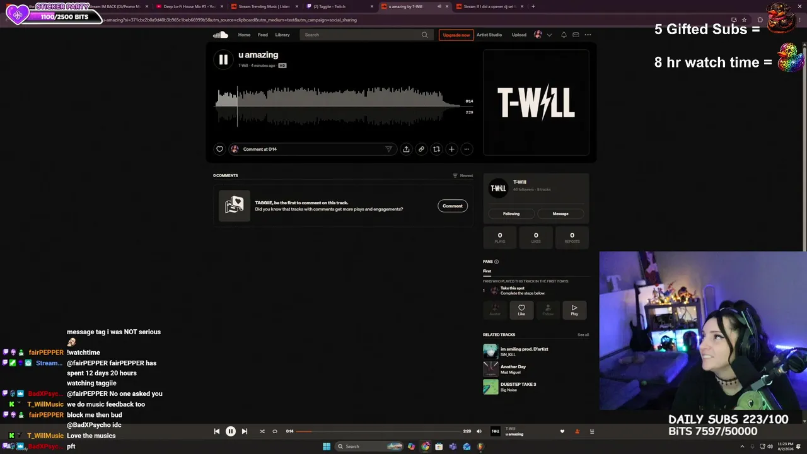Share the track using the share icon

pos(406,149)
